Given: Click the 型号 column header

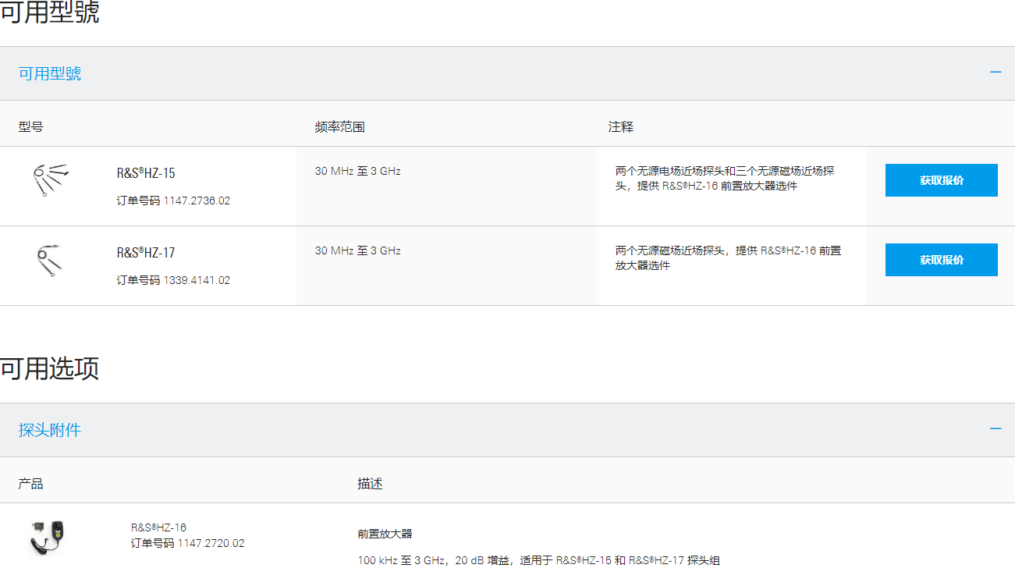Looking at the screenshot, I should coord(31,126).
